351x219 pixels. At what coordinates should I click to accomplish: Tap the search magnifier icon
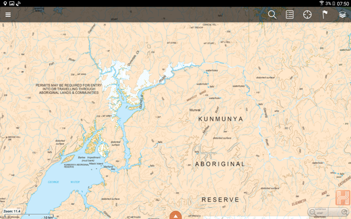[272, 15]
